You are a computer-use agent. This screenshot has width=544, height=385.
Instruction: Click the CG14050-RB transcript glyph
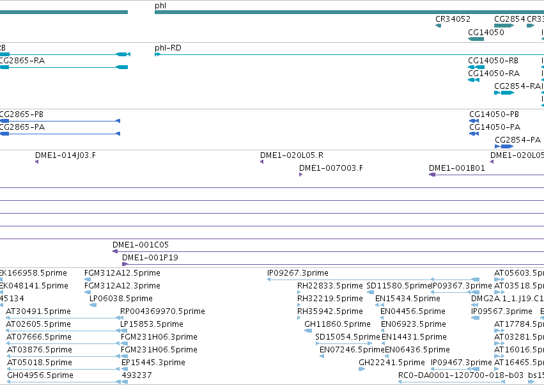pos(476,67)
